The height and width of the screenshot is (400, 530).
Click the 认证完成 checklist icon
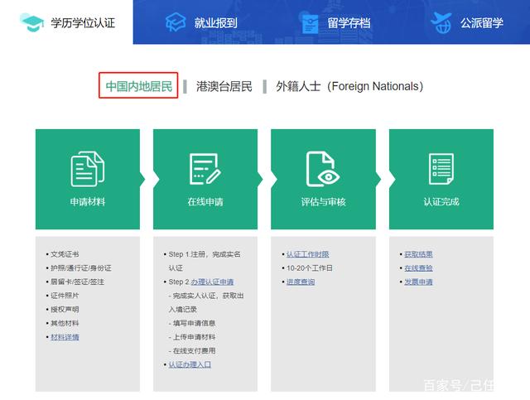pyautogui.click(x=441, y=169)
